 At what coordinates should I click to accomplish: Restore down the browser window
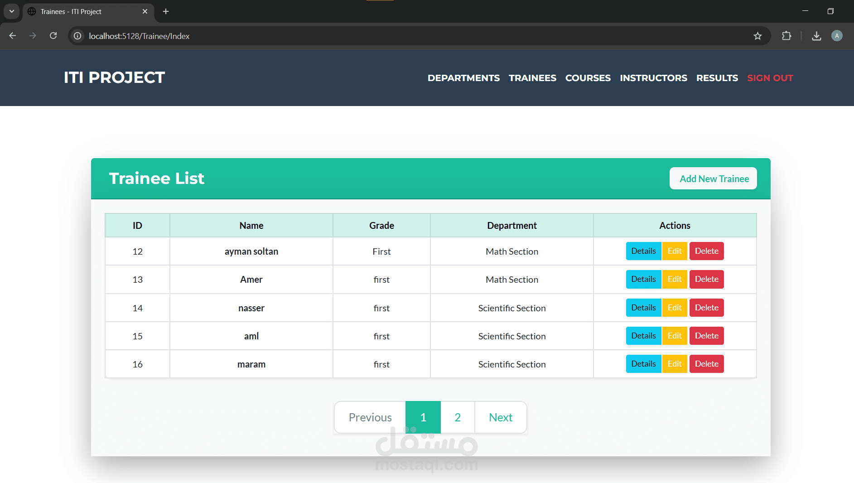click(830, 11)
